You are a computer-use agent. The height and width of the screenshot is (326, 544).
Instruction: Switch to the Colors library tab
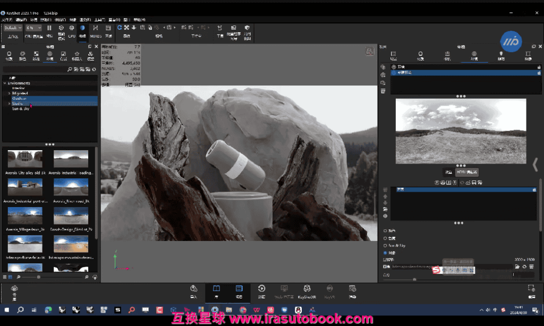tap(22, 56)
